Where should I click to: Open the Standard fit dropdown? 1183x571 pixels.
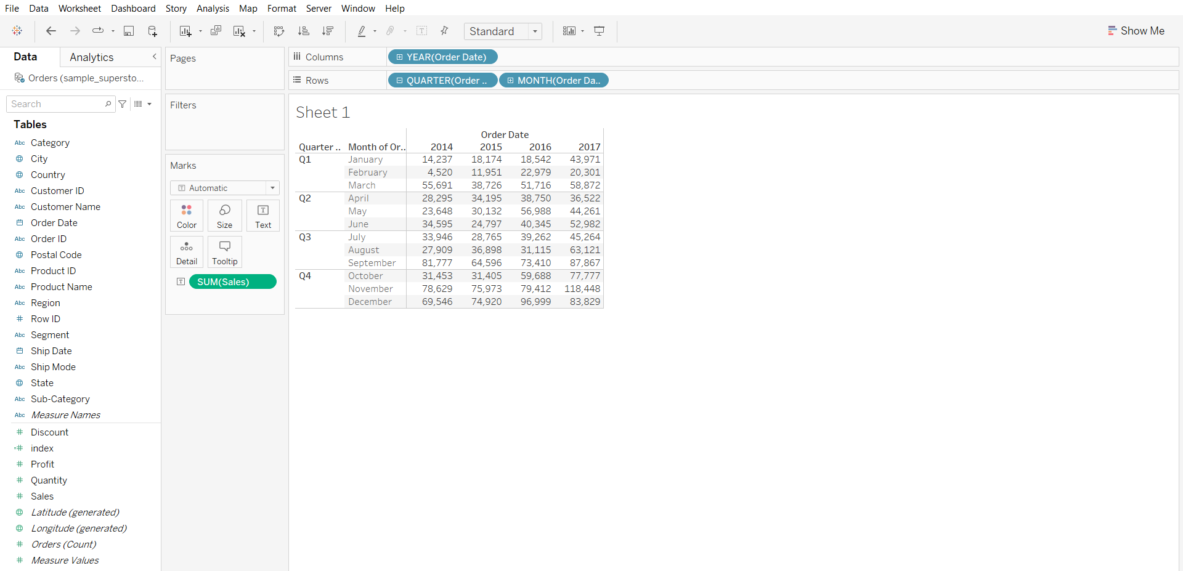point(535,31)
